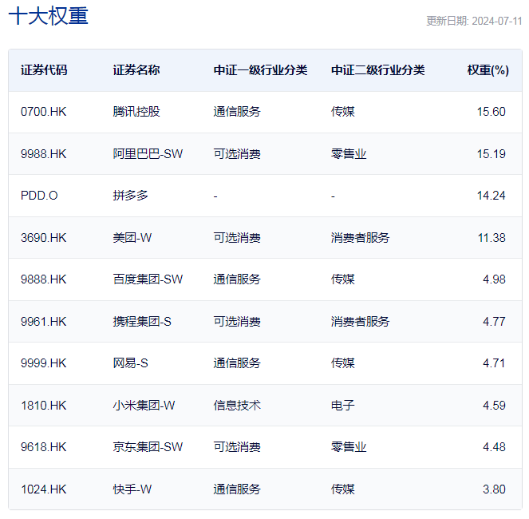Image resolution: width=529 pixels, height=519 pixels.
Task: Click the 携程集团-S name cell
Action: (142, 322)
